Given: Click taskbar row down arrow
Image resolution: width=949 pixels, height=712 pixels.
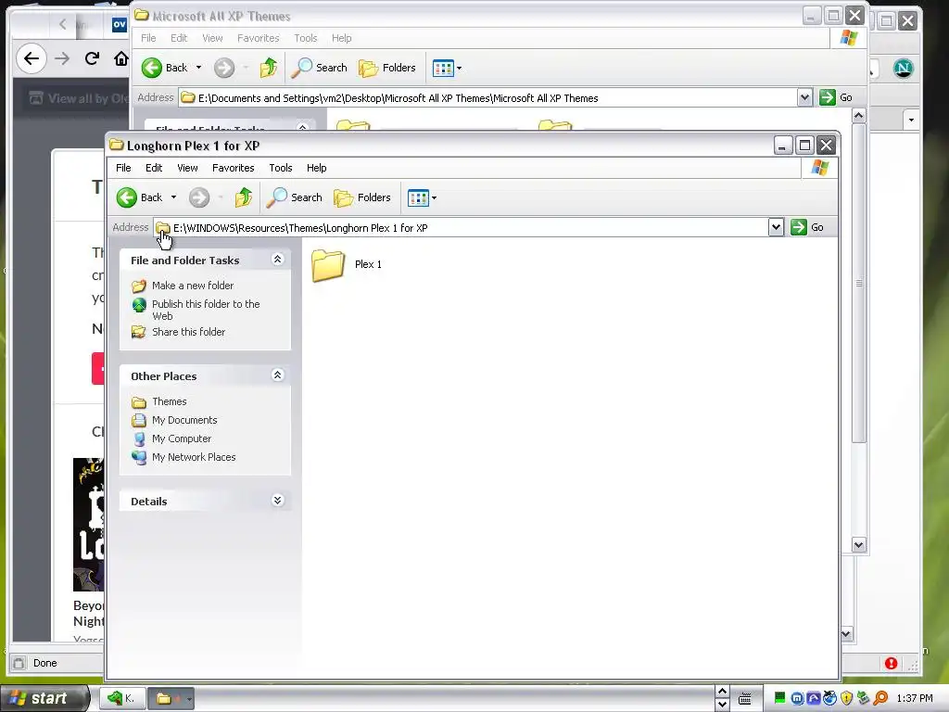Looking at the screenshot, I should click(x=721, y=705).
